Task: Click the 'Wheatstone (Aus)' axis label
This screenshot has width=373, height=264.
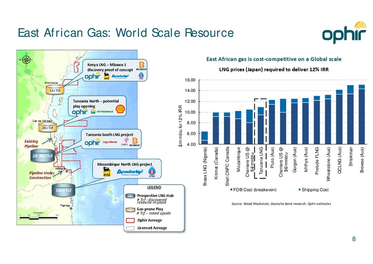Action: (x=328, y=164)
